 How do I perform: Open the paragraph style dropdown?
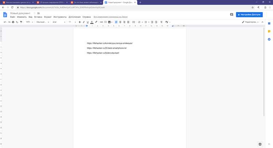pyautogui.click(x=43, y=22)
